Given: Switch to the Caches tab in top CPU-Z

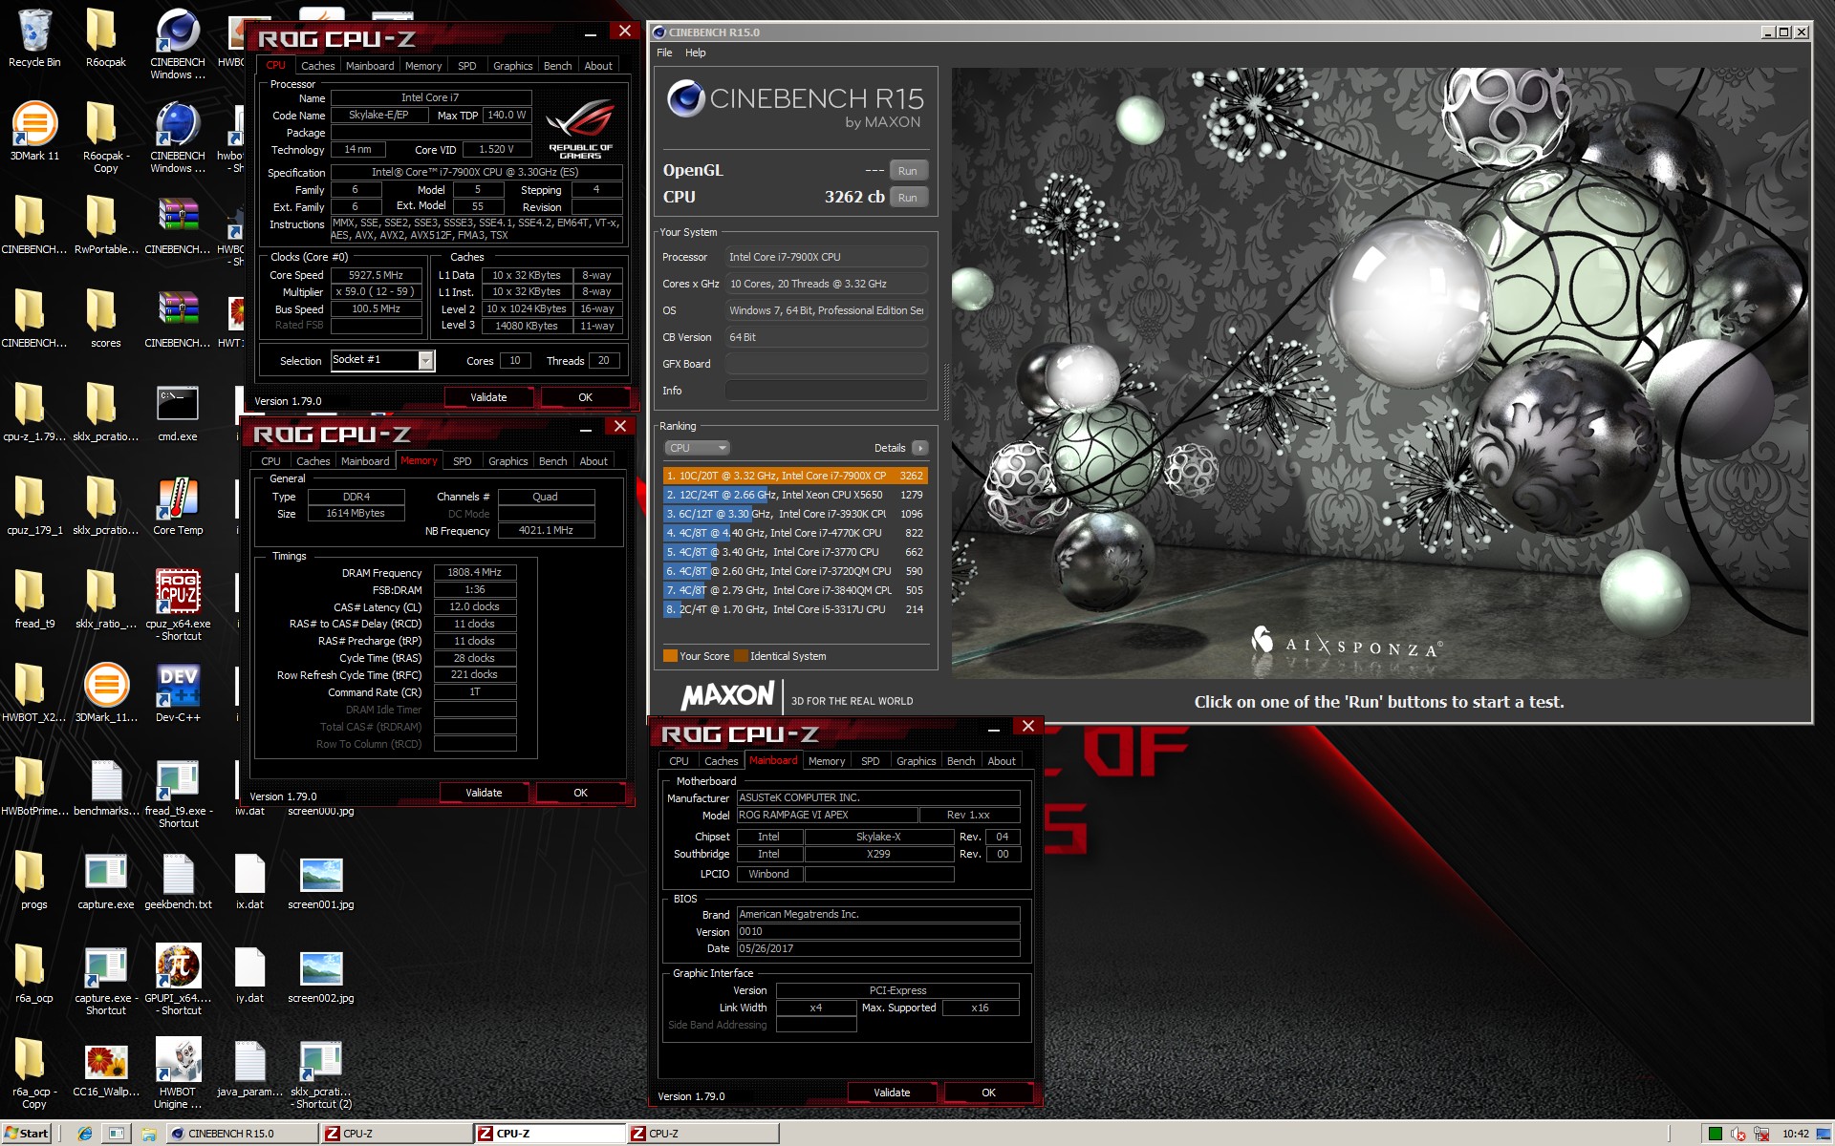Looking at the screenshot, I should tap(317, 66).
